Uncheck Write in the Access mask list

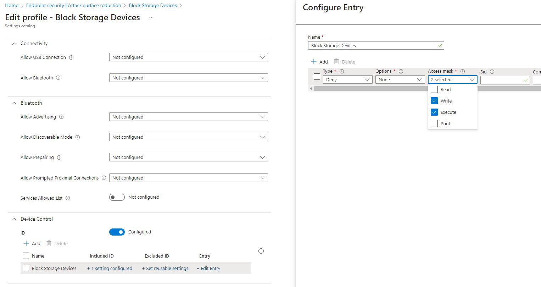tap(434, 101)
